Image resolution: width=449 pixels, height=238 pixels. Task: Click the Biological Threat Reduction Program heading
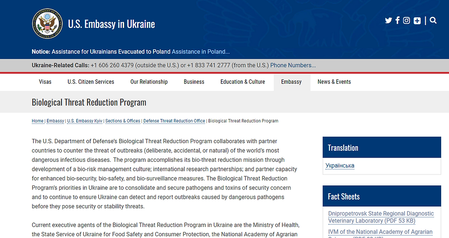(x=89, y=102)
